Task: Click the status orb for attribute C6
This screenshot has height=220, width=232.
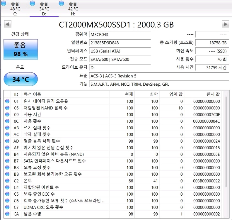Action: pyautogui.click(x=7, y=201)
